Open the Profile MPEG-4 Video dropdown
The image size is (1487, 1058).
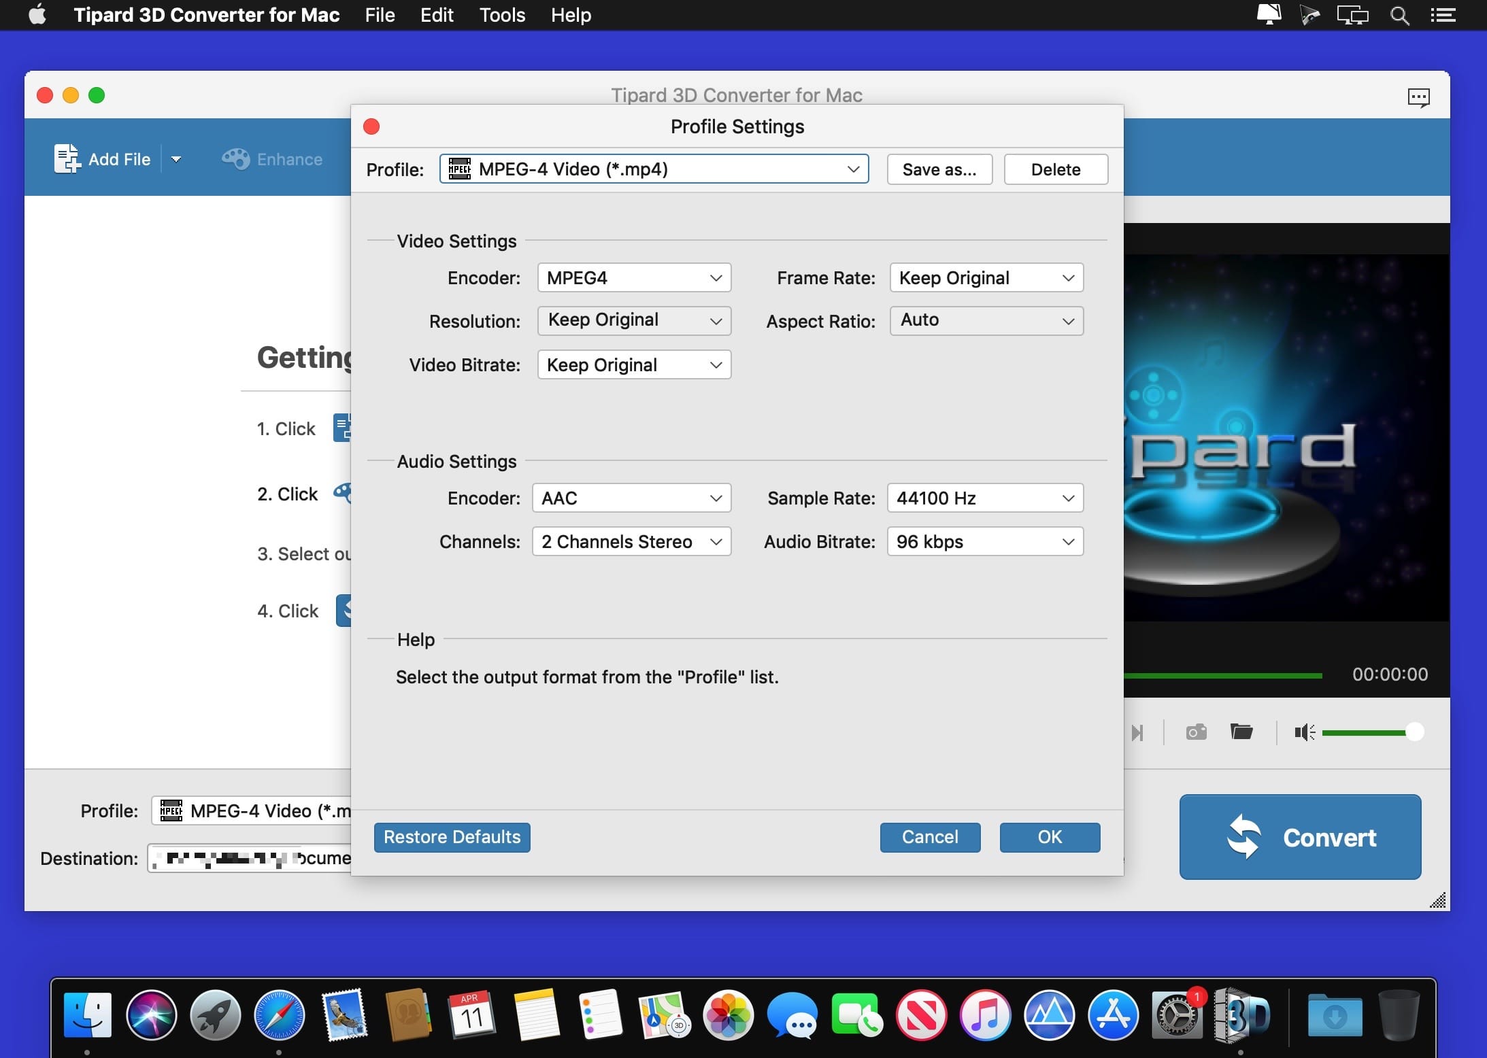pos(654,169)
